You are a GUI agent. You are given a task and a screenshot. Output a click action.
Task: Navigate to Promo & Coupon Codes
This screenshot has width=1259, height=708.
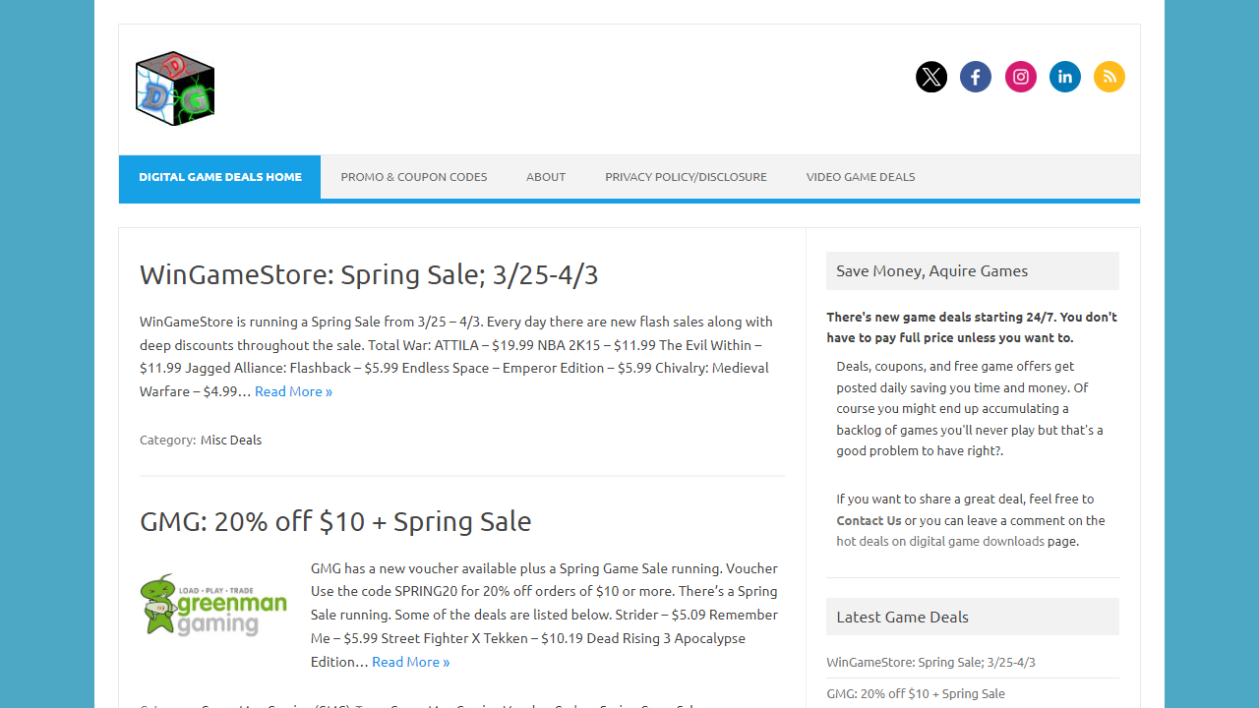tap(414, 177)
